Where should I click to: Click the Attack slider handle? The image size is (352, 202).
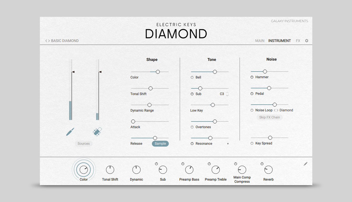point(133,122)
